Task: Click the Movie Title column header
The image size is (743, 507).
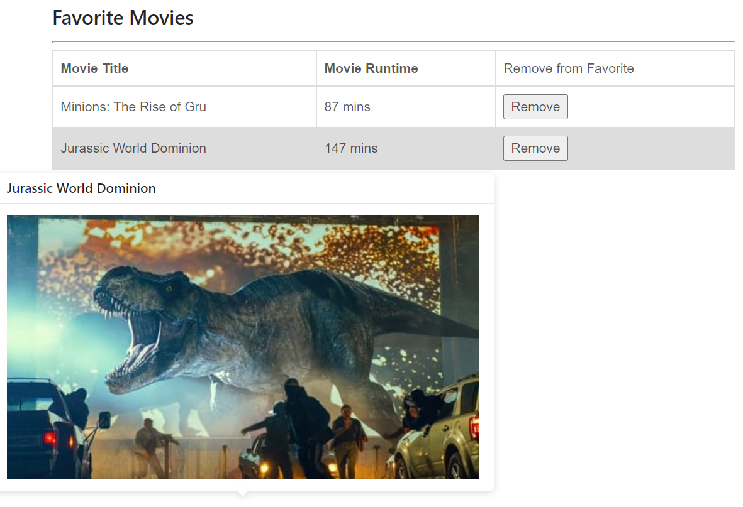Action: click(x=184, y=68)
